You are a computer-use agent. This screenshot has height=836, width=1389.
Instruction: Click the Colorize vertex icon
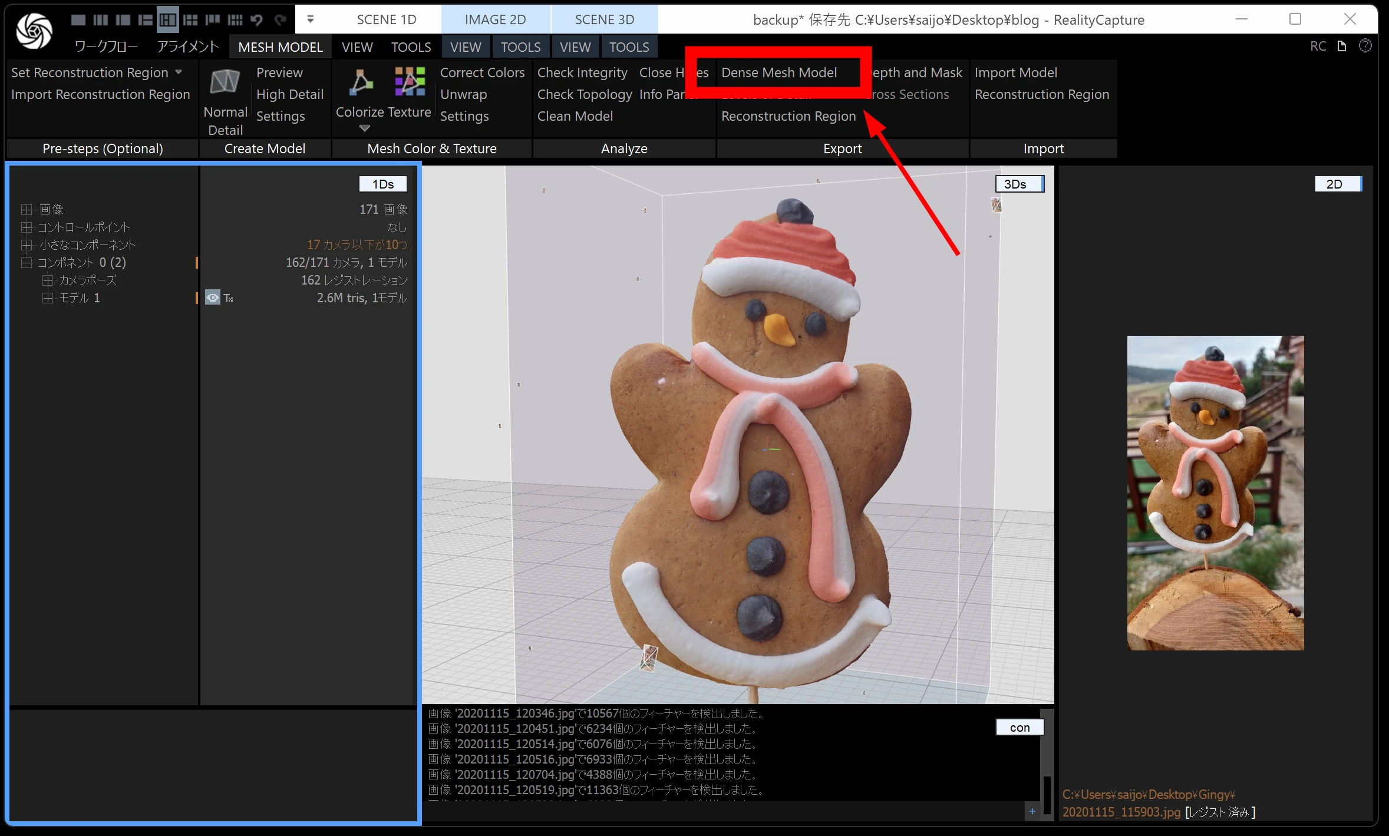360,82
